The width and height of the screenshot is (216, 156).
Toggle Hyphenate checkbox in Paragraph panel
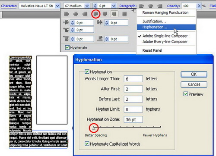click(67, 47)
